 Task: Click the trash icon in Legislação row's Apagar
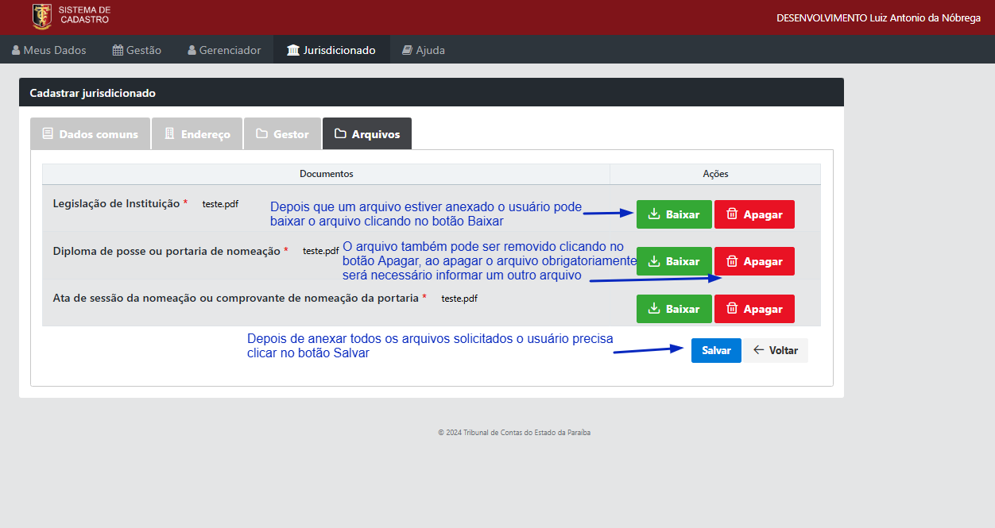coord(733,214)
